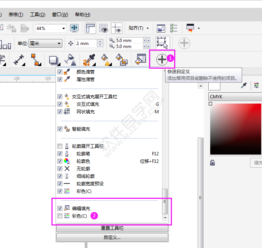Toggle 智能填充 checkbox

pos(60,129)
